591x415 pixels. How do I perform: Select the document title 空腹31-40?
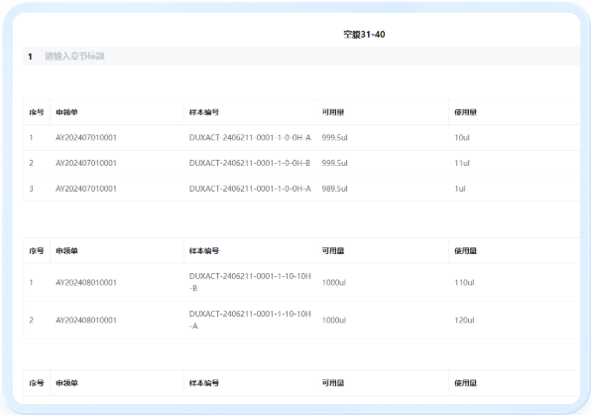click(364, 35)
